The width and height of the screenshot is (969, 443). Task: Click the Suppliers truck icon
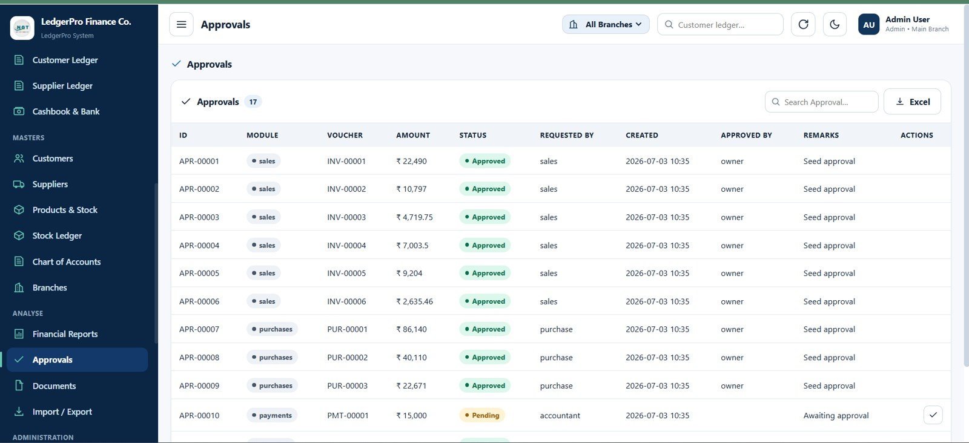tap(19, 184)
